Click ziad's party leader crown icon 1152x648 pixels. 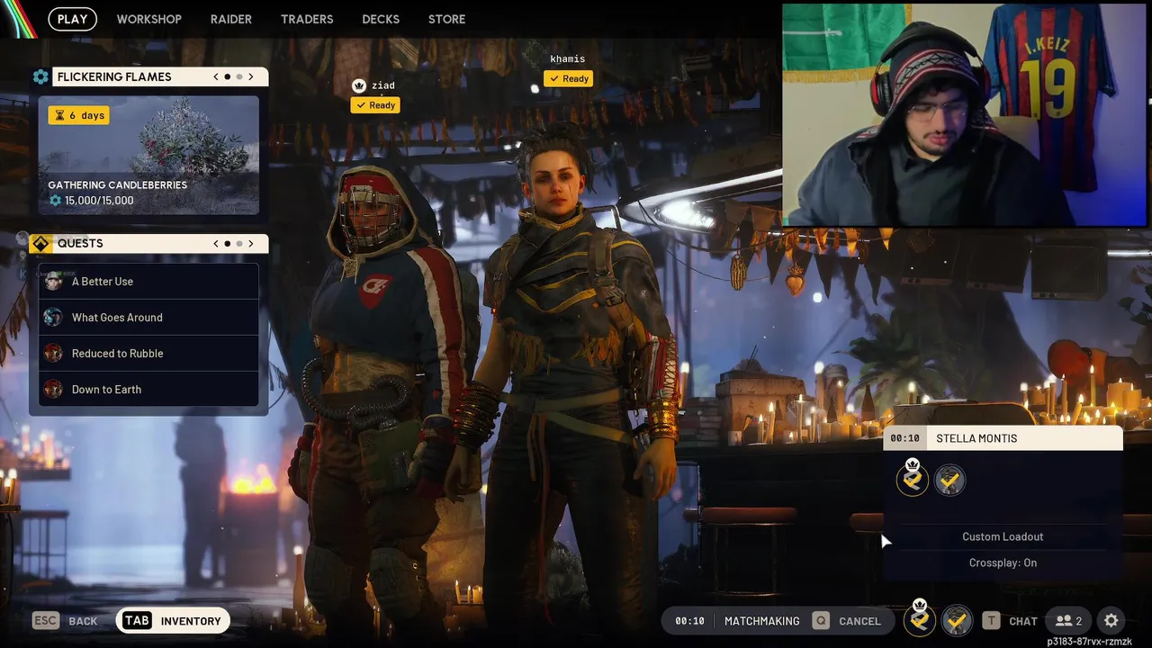[x=359, y=85]
